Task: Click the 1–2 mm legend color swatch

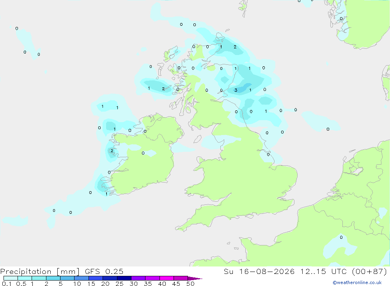Action: pos(39,278)
